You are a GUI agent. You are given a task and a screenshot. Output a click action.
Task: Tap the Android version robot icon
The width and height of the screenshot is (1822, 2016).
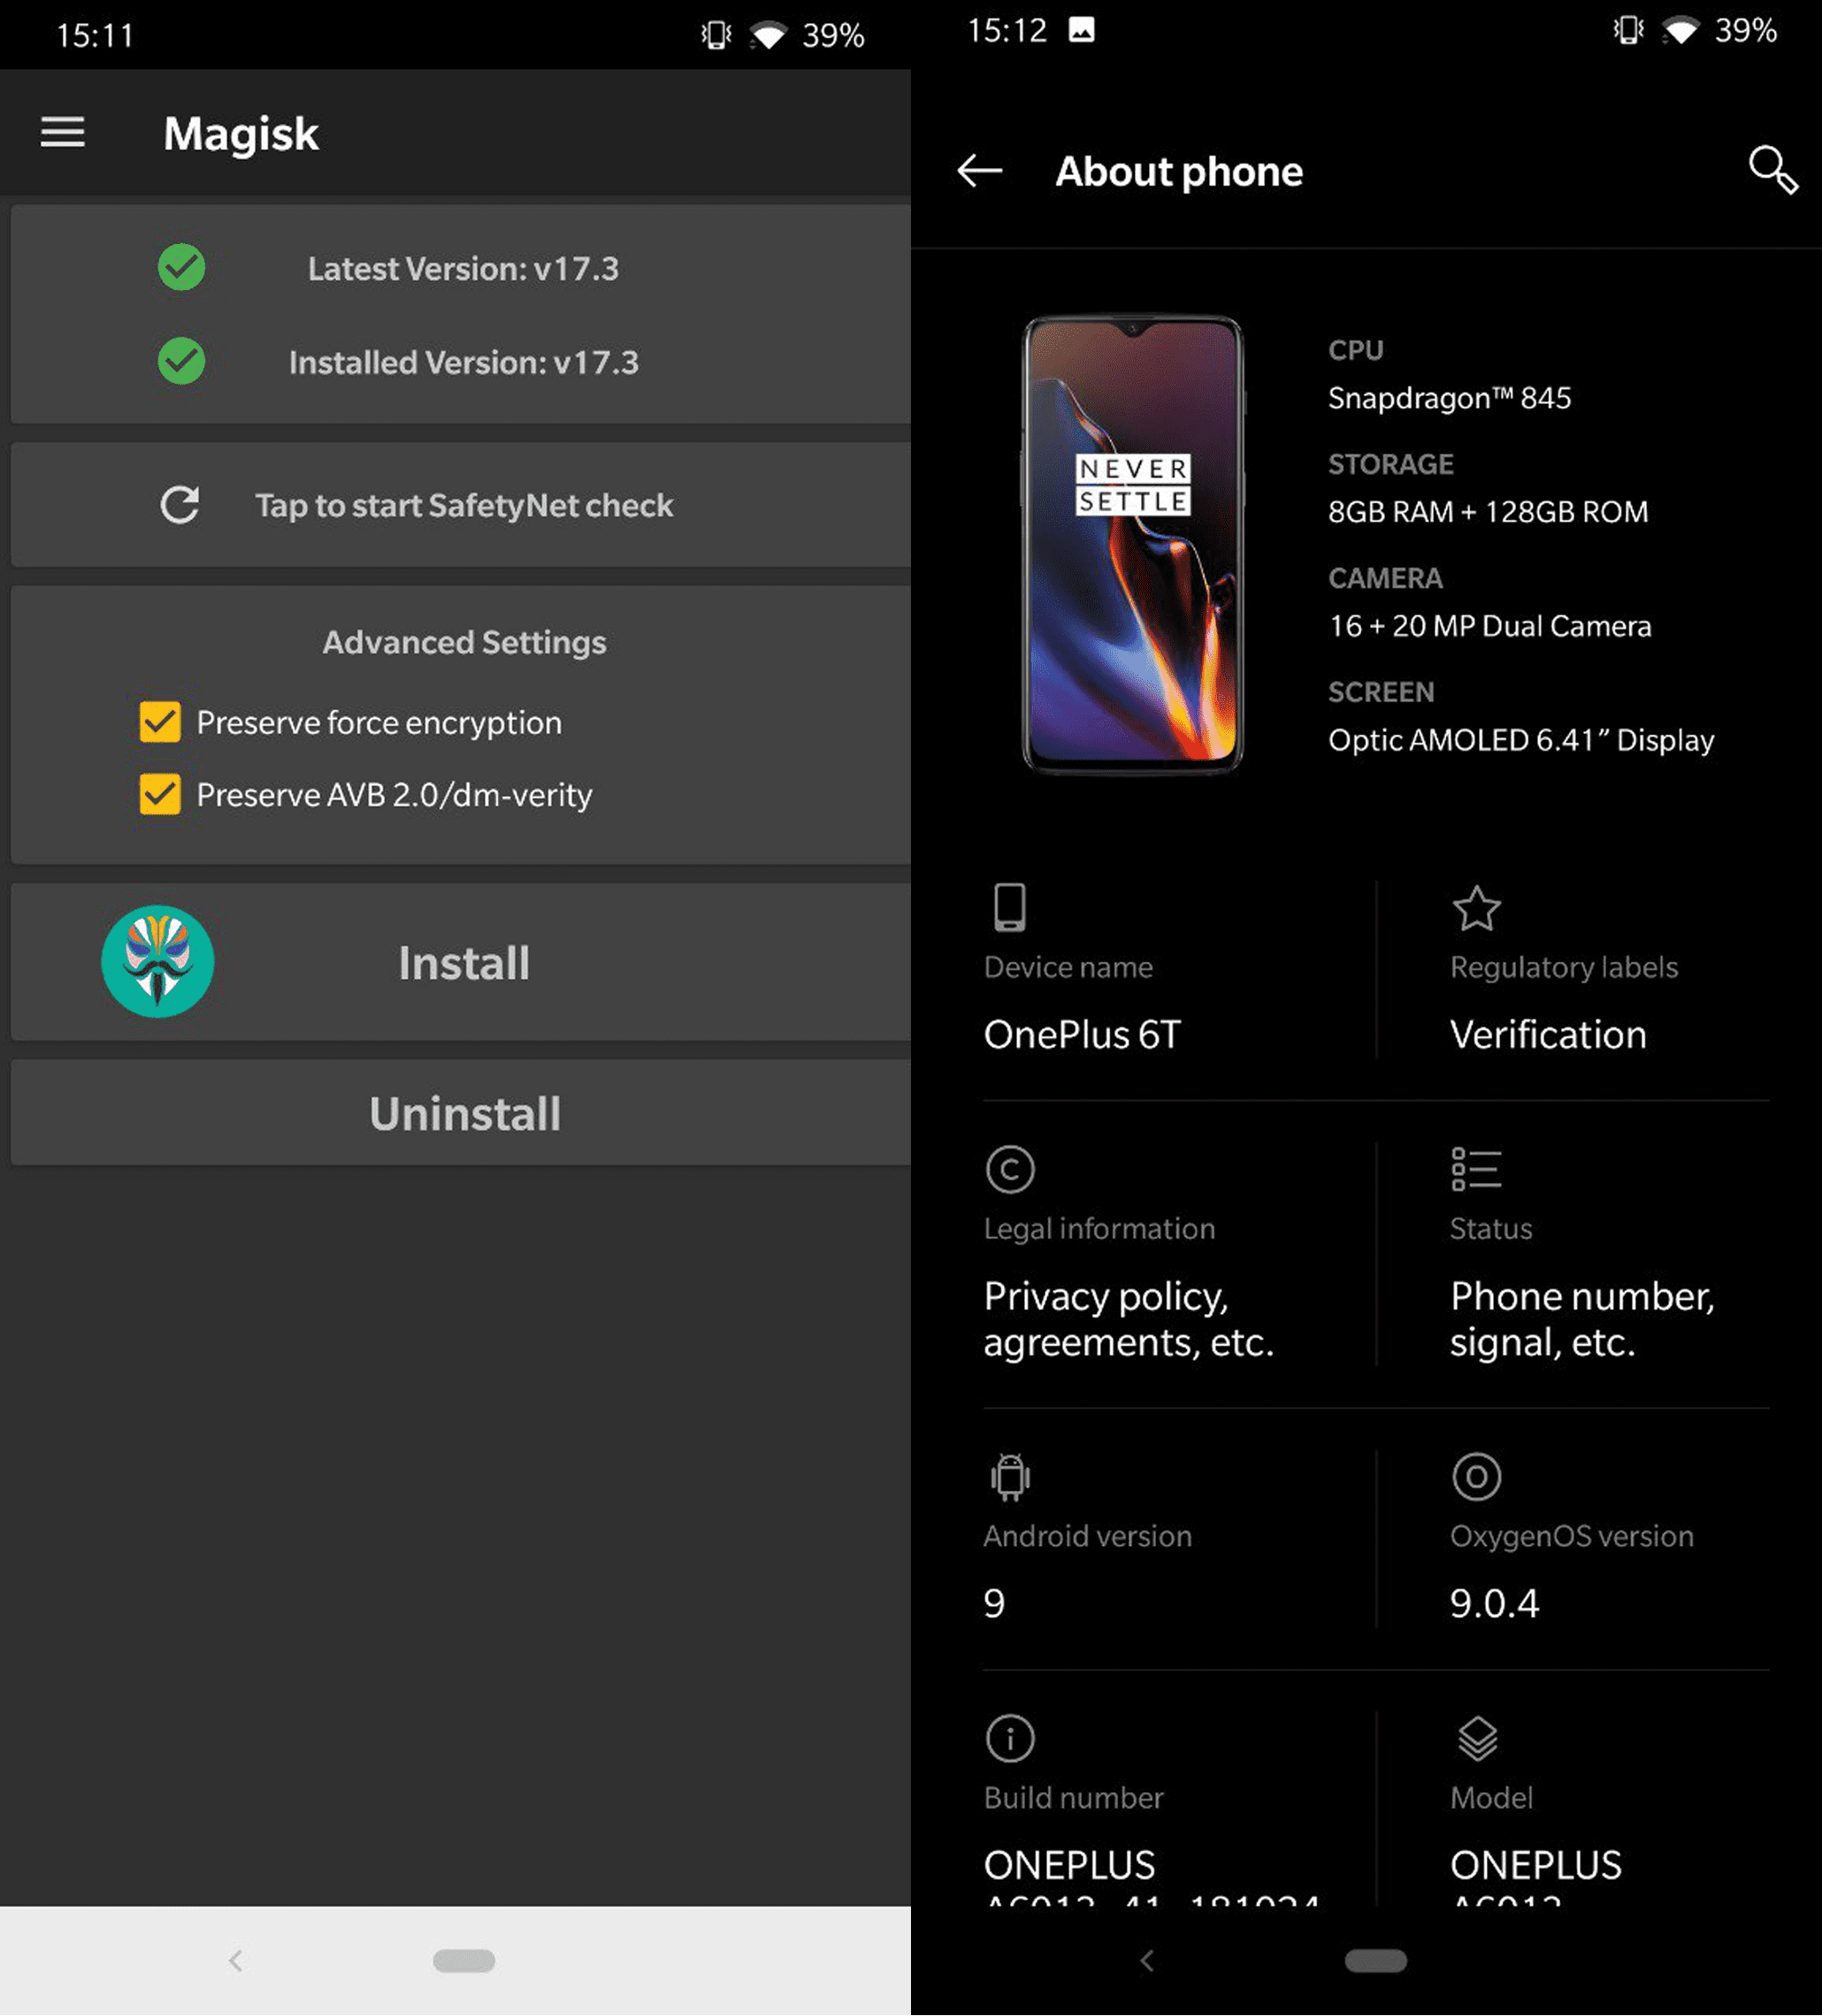(x=1009, y=1476)
